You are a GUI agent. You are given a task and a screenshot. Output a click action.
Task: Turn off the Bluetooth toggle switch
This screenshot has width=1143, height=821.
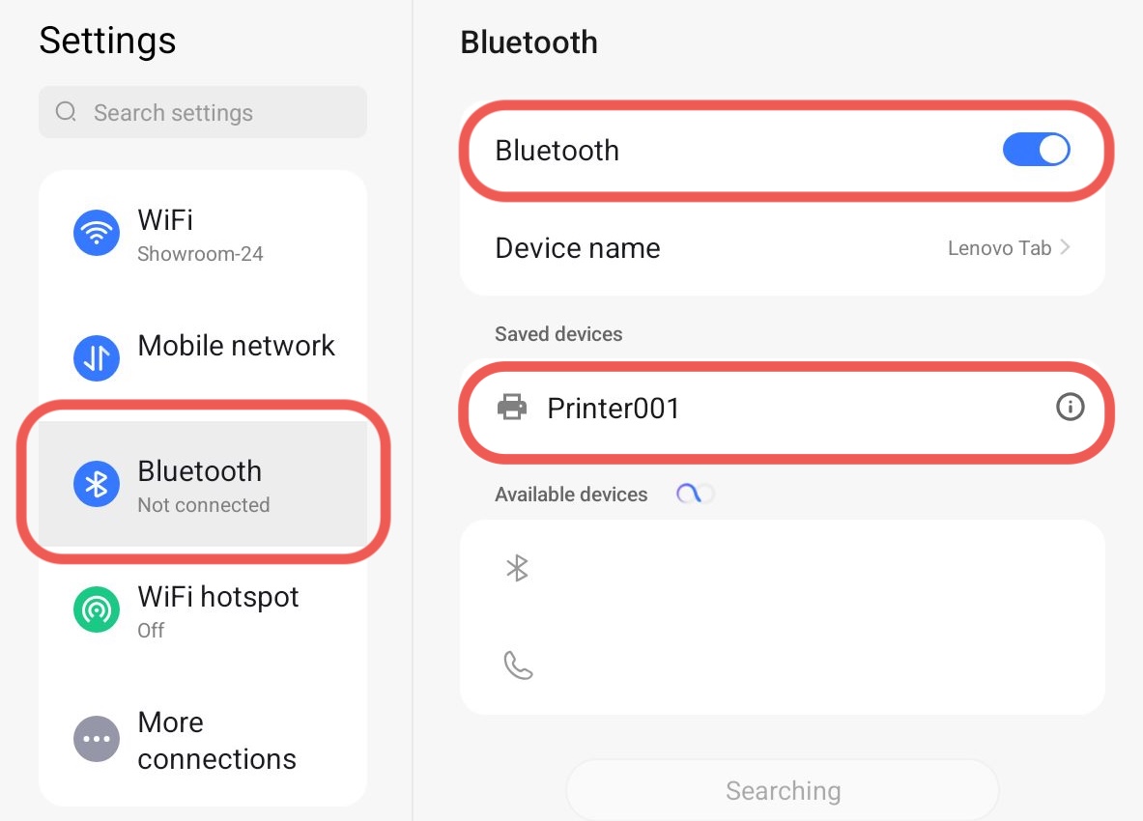[1036, 151]
